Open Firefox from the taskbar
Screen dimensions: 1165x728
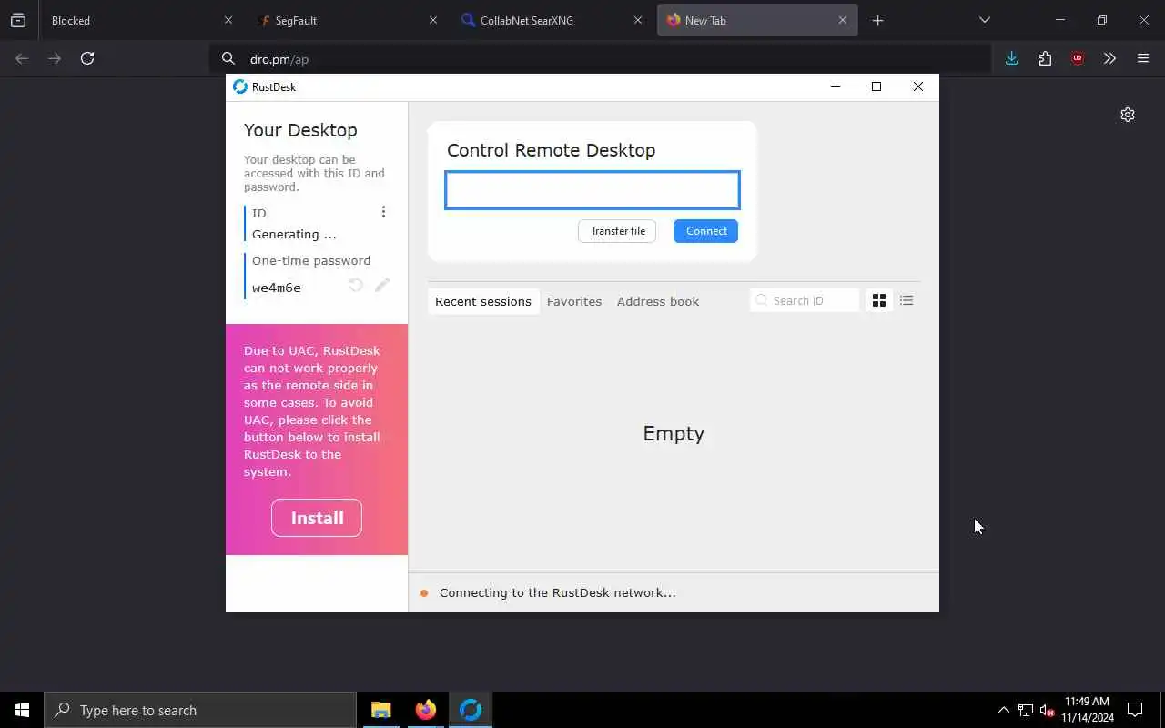(426, 710)
